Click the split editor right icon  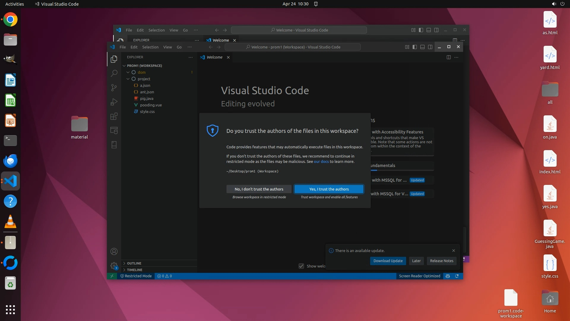(x=449, y=57)
